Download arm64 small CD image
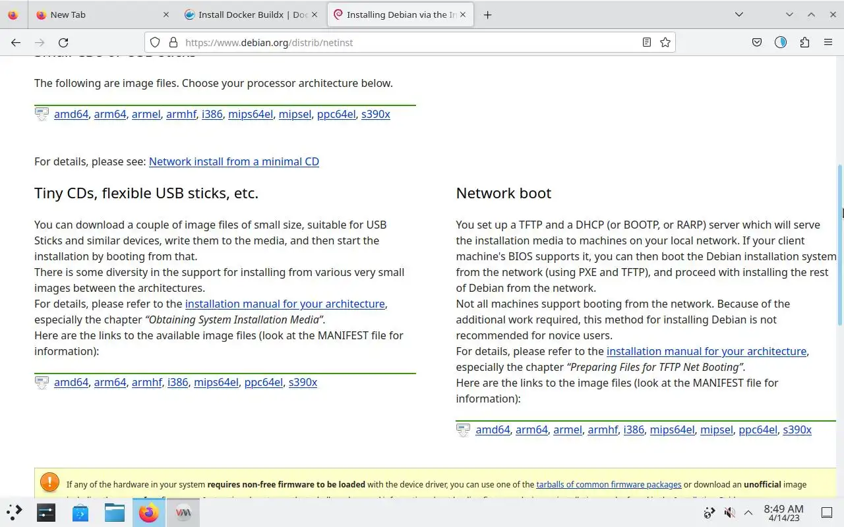Image resolution: width=844 pixels, height=527 pixels. pyautogui.click(x=110, y=114)
